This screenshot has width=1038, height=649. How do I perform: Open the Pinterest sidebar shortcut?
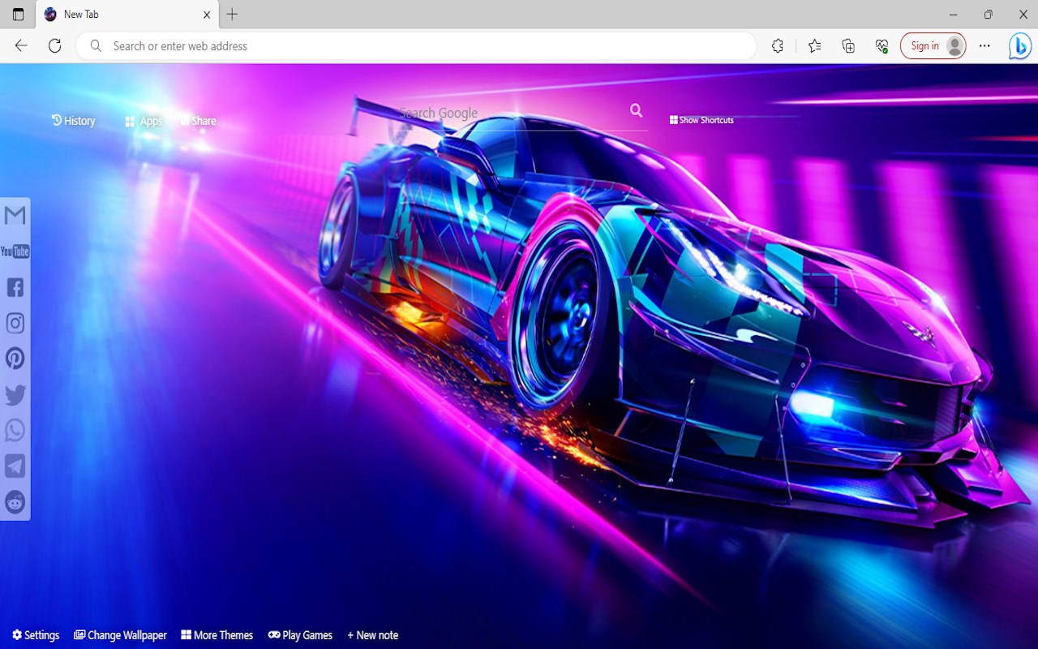click(15, 359)
